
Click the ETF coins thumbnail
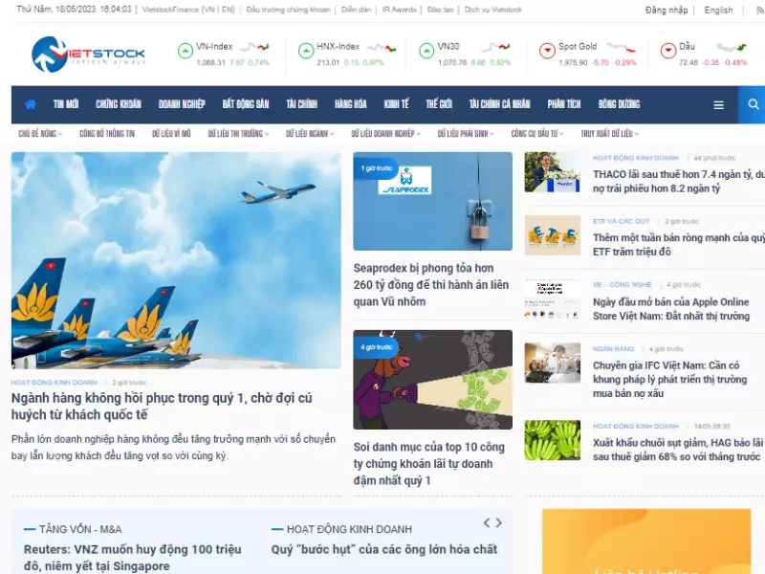point(553,235)
